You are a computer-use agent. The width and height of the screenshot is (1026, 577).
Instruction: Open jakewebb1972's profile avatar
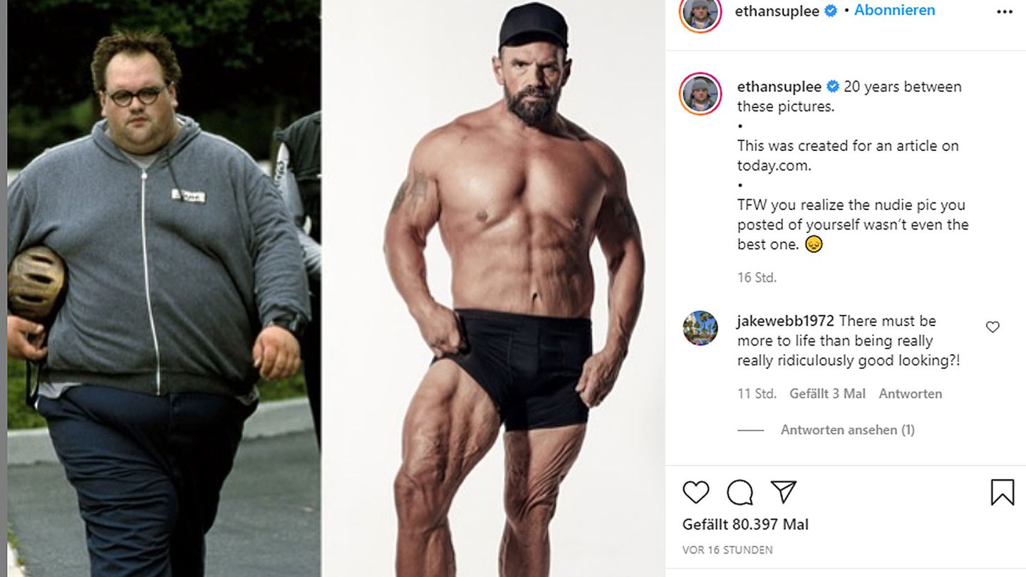tap(700, 328)
